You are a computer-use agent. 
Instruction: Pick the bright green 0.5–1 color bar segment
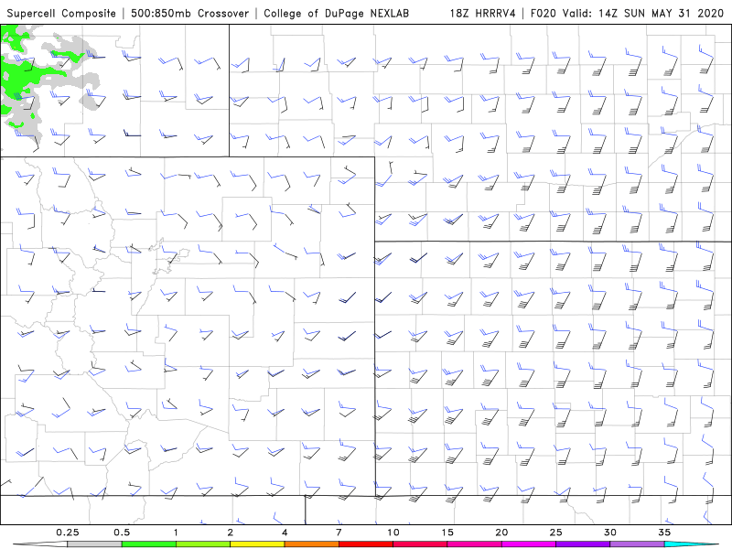(x=149, y=544)
